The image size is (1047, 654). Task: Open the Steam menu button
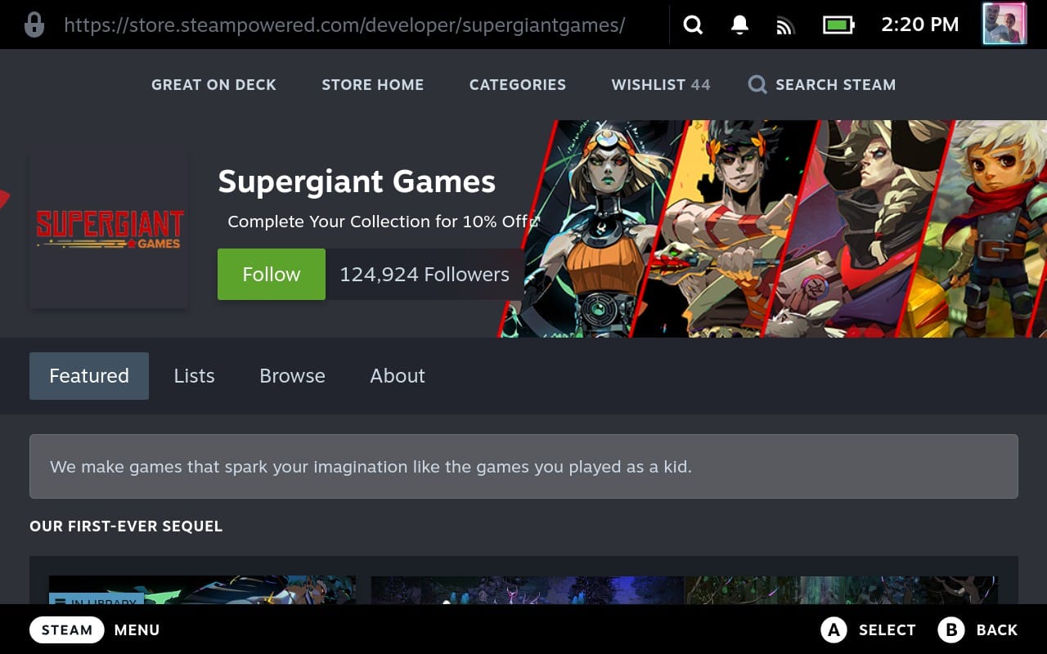[x=67, y=629]
